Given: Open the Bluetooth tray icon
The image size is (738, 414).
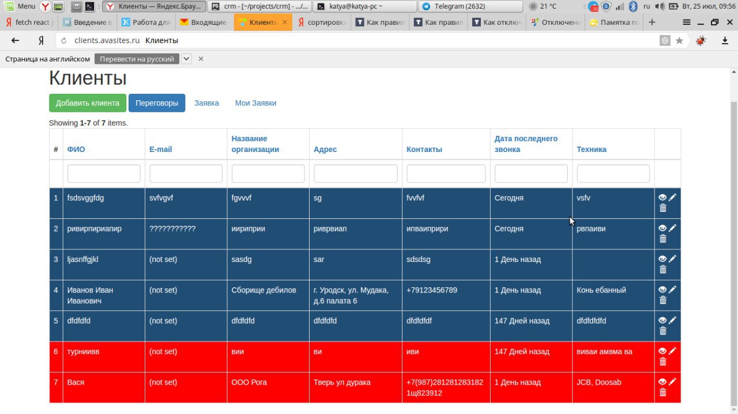Looking at the screenshot, I should [x=632, y=6].
